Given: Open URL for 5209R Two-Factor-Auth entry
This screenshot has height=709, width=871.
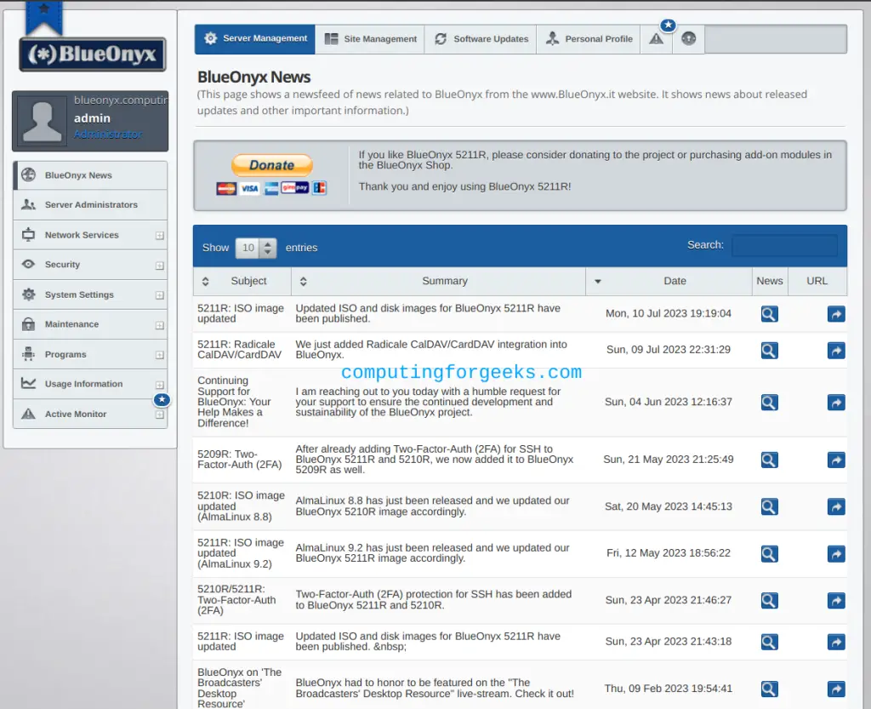Looking at the screenshot, I should [836, 460].
